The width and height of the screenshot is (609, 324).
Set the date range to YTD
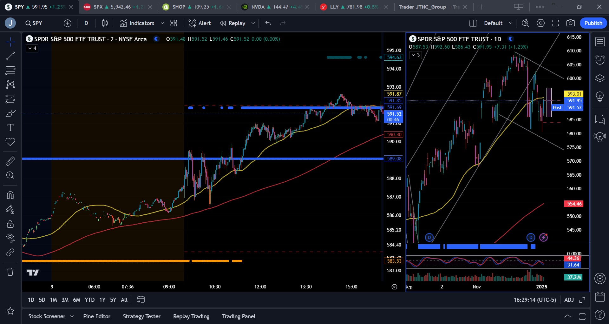pos(89,300)
